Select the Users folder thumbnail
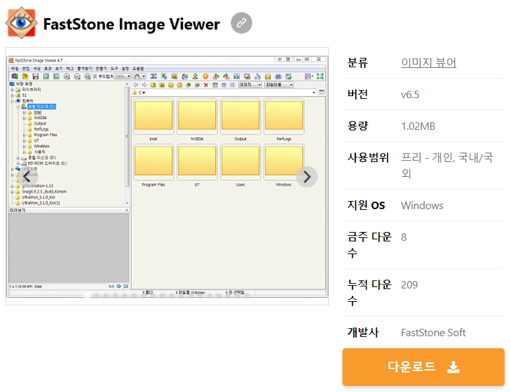This screenshot has width=510, height=392. click(240, 162)
